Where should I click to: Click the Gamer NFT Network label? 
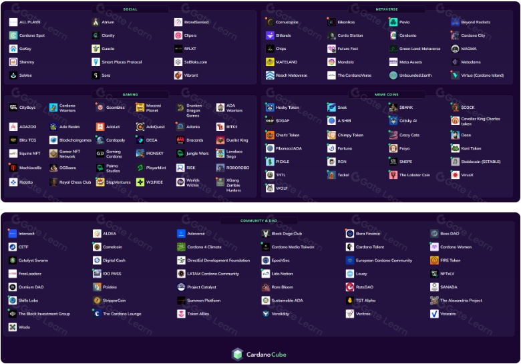point(69,154)
